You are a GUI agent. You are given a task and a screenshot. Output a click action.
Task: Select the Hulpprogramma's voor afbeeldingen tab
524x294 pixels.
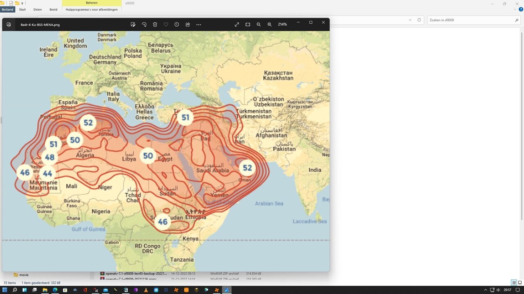pos(92,9)
